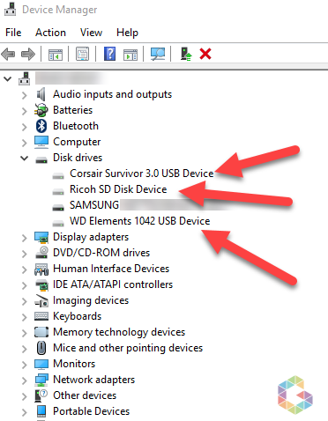Click the Back arrow toolbar icon
Screen dimensions: 328x421
(x=8, y=55)
